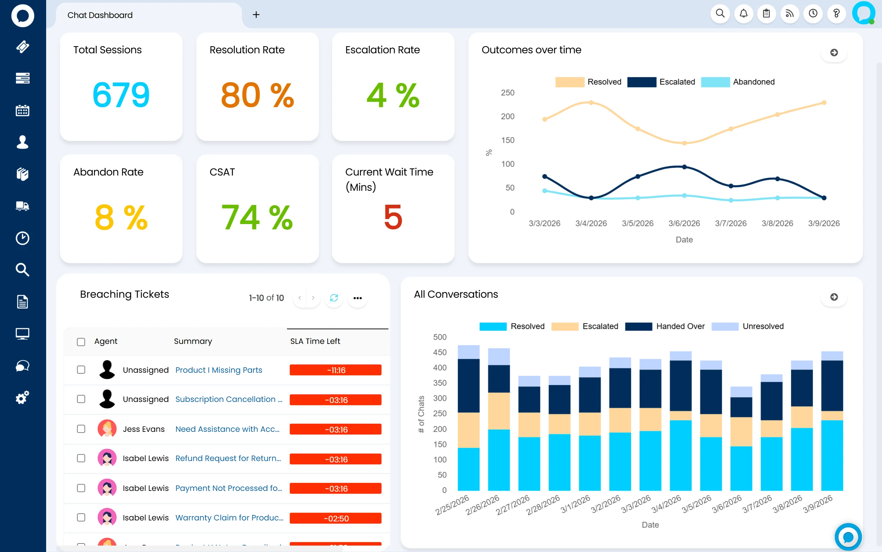Click the app logo at top left

pyautogui.click(x=23, y=16)
